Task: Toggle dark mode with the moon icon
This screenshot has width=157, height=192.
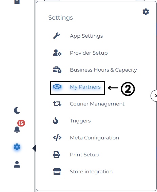Action: 17,110
